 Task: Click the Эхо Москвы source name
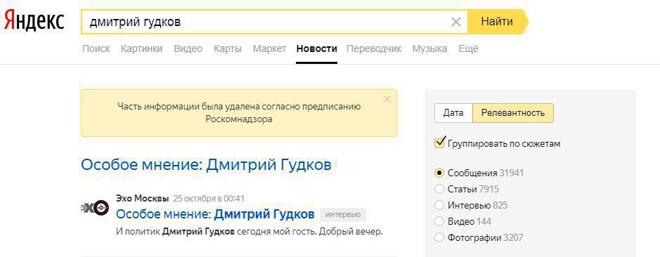142,198
